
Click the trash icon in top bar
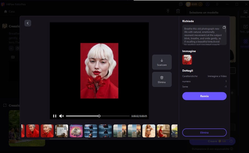pos(178,11)
